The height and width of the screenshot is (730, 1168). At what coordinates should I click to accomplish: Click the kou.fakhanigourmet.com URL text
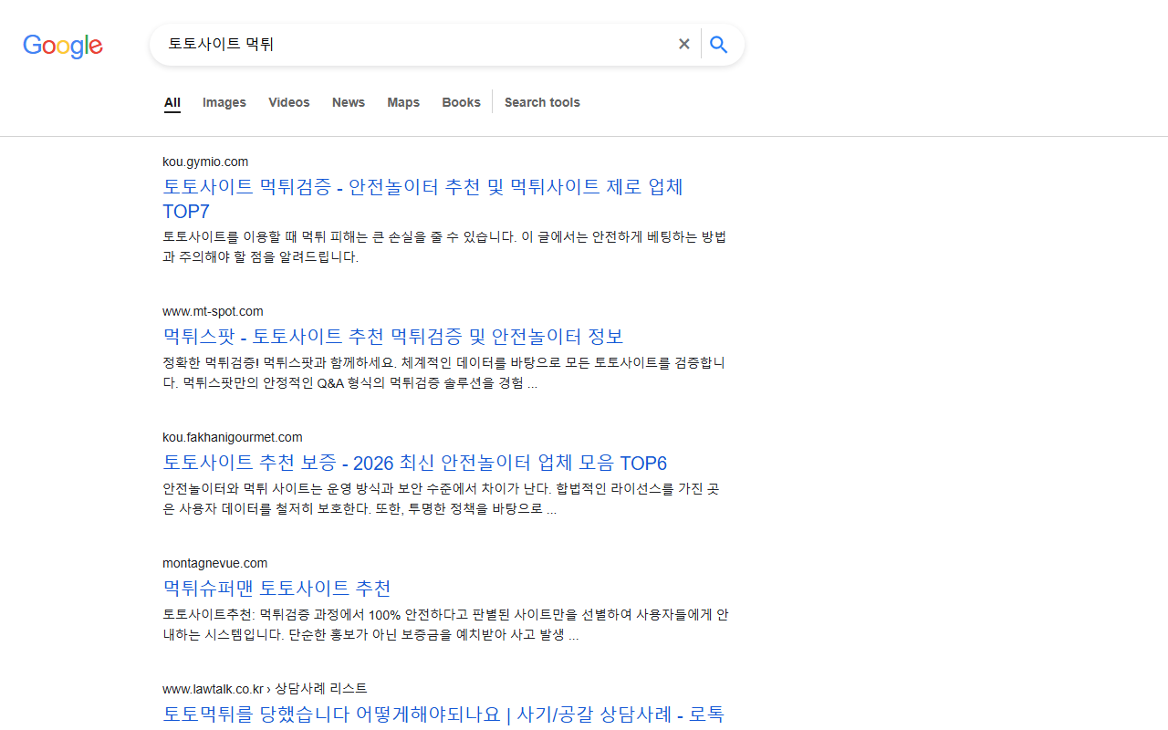[x=233, y=437]
